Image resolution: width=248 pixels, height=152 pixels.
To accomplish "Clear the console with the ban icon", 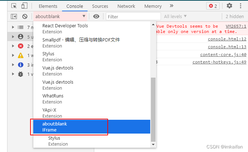I will pos(25,16).
